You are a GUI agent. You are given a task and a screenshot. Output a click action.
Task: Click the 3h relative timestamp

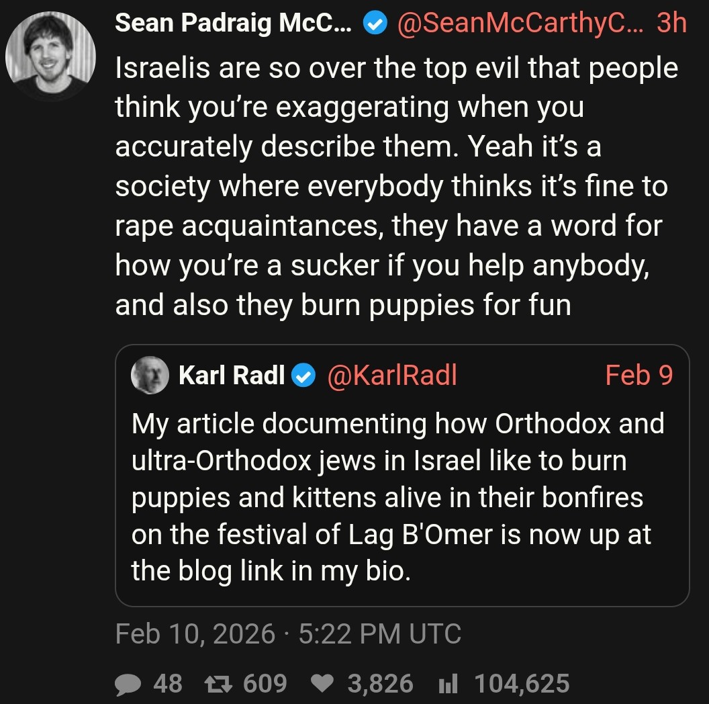tap(671, 24)
